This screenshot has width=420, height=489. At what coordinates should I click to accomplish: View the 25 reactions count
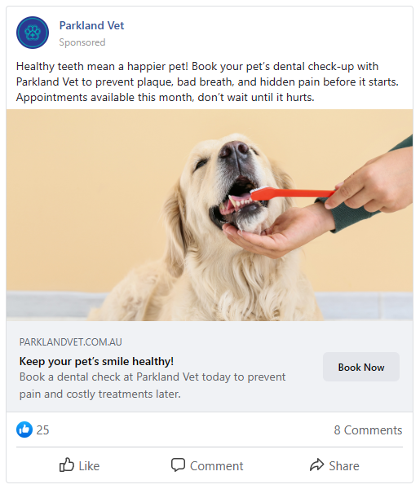click(x=42, y=430)
